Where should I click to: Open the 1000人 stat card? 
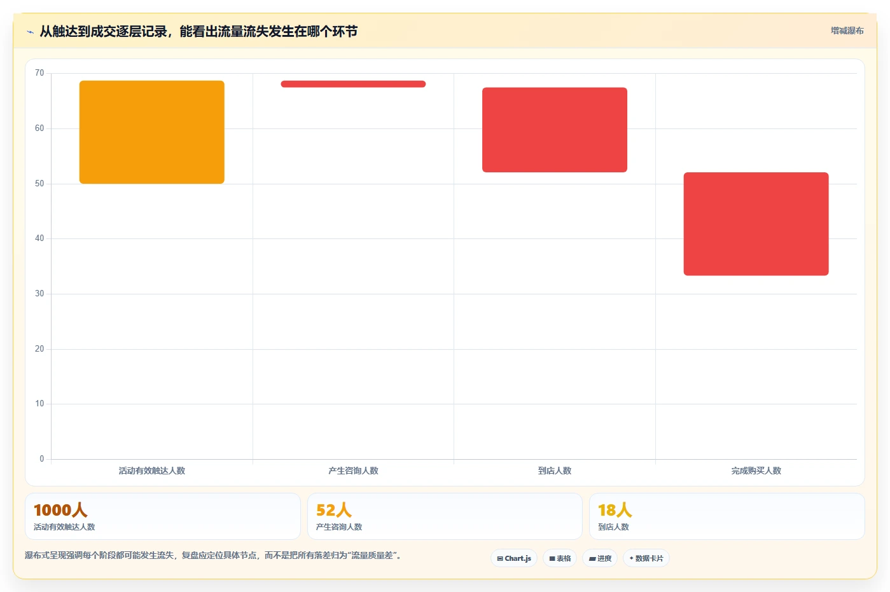coord(163,516)
